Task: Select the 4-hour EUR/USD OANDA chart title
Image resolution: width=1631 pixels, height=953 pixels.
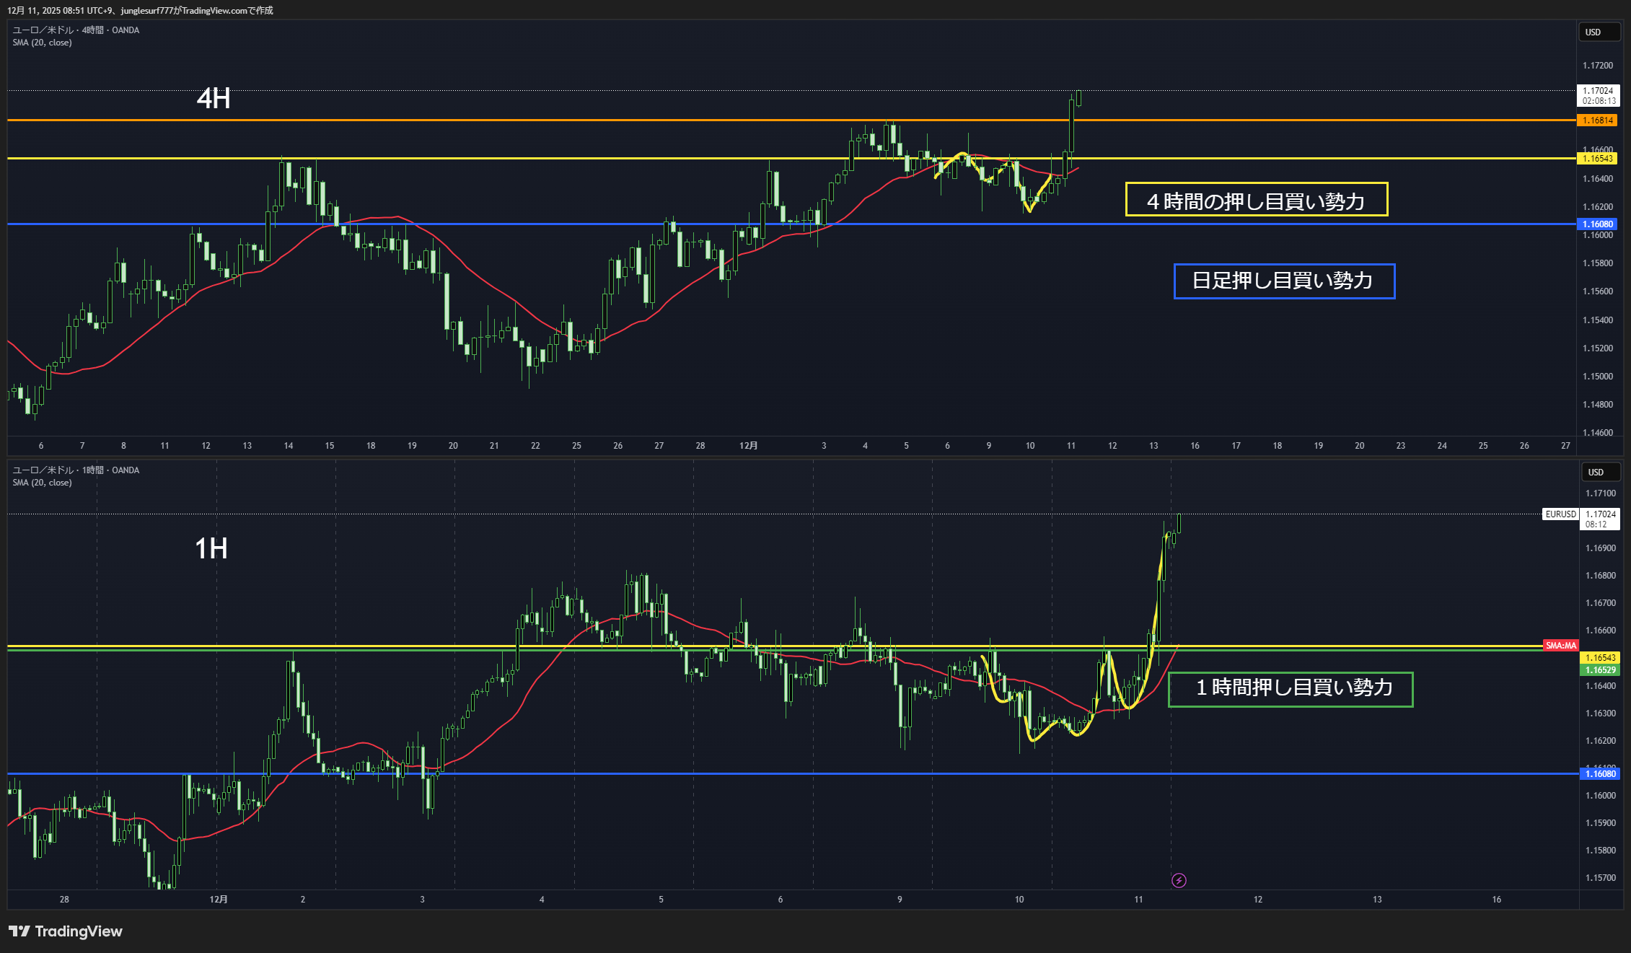Action: click(x=76, y=30)
